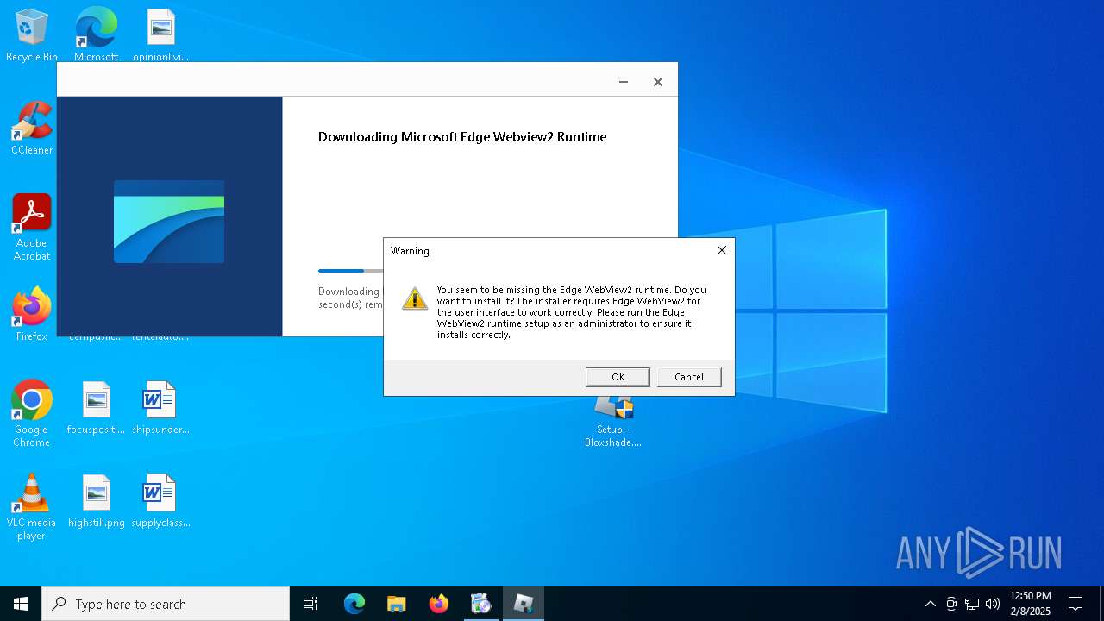1104x621 pixels.
Task: Click the Edge WebView2 logo image
Action: [x=169, y=222]
